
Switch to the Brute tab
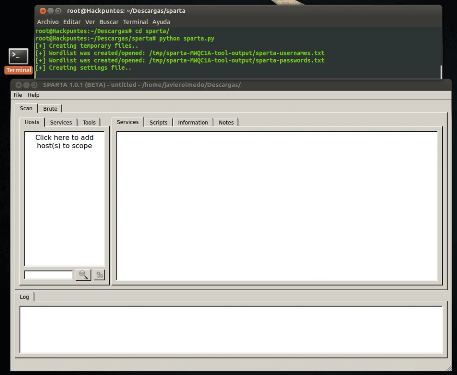click(x=50, y=108)
